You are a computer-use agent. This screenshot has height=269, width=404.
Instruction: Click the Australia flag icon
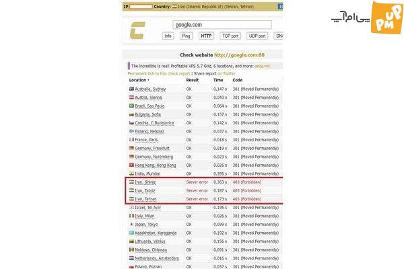[x=132, y=89]
